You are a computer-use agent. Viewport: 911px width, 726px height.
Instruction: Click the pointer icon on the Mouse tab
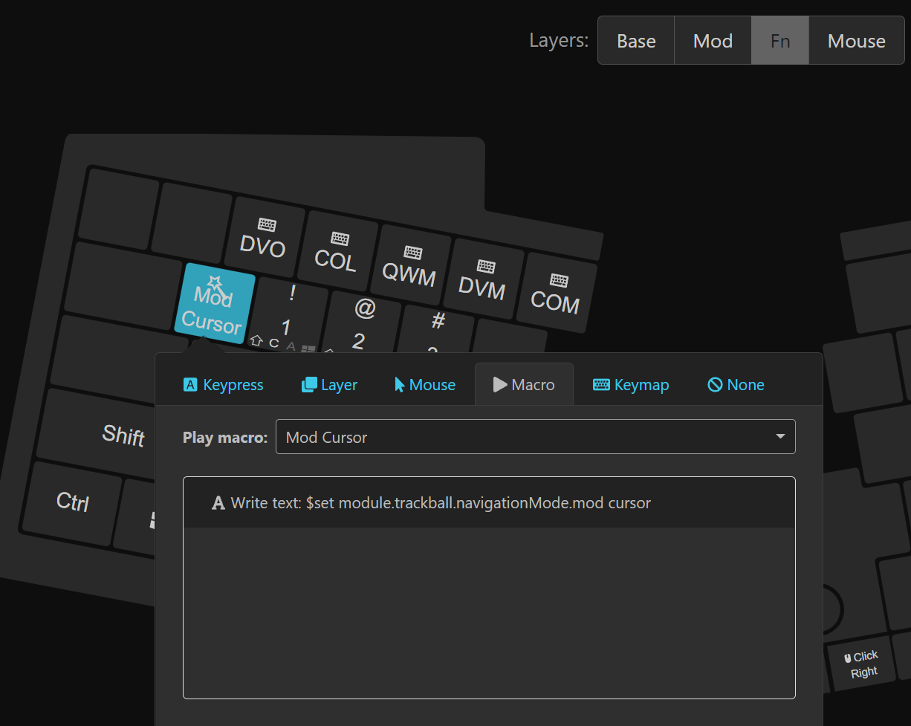(399, 384)
